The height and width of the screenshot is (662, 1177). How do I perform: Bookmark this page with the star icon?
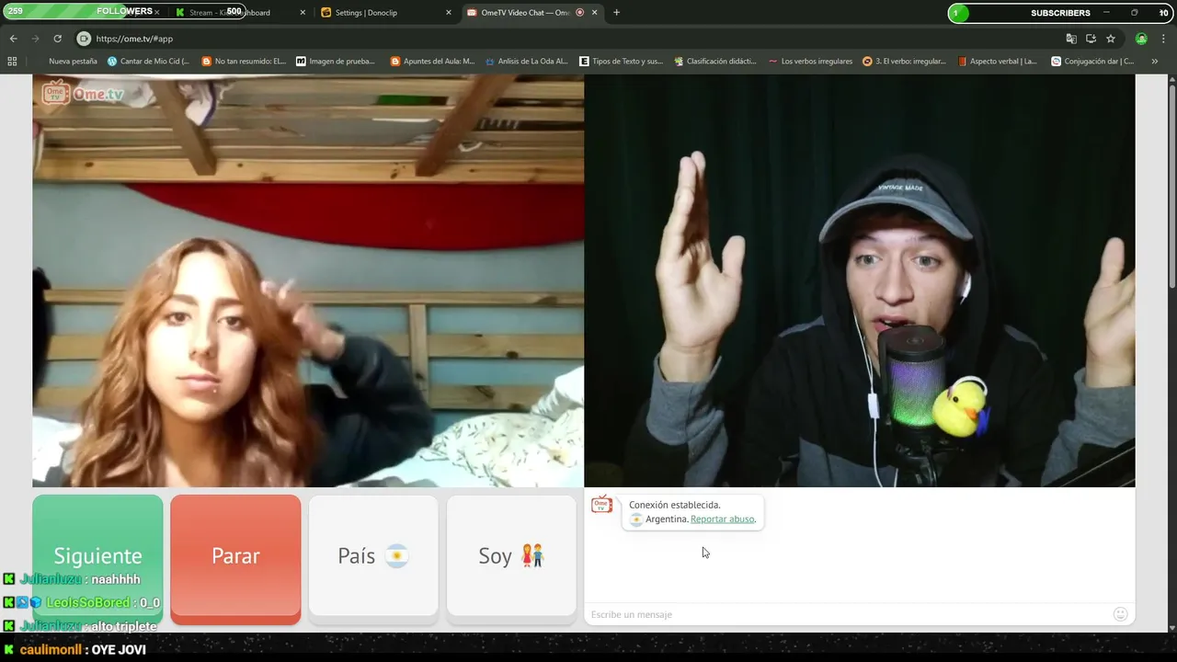1111,39
